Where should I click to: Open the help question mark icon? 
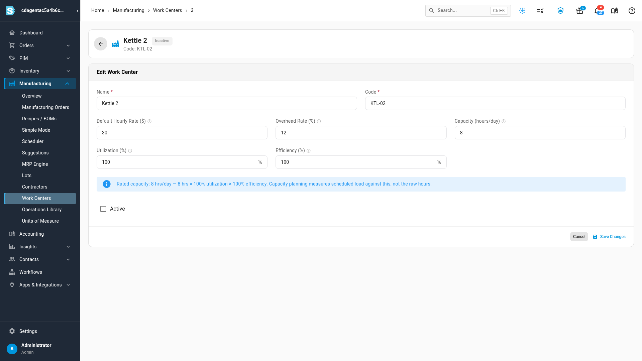tap(632, 11)
